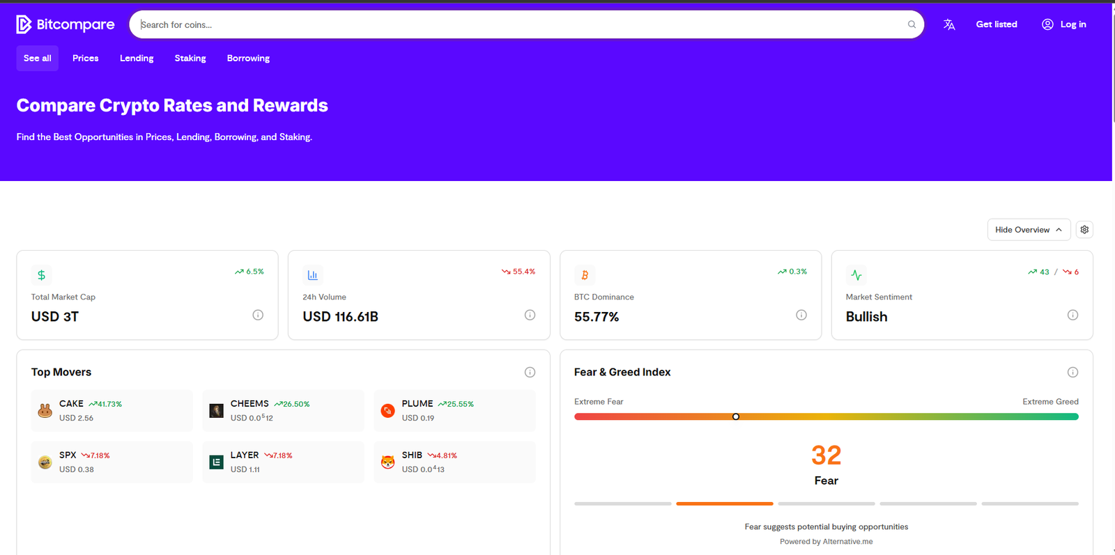Click the 6.5% market cap change
1115x555 pixels.
249,272
